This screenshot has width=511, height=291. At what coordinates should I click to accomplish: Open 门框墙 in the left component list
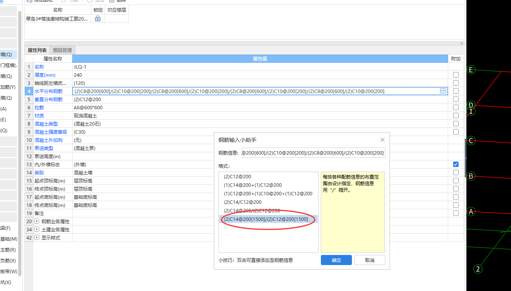9,65
